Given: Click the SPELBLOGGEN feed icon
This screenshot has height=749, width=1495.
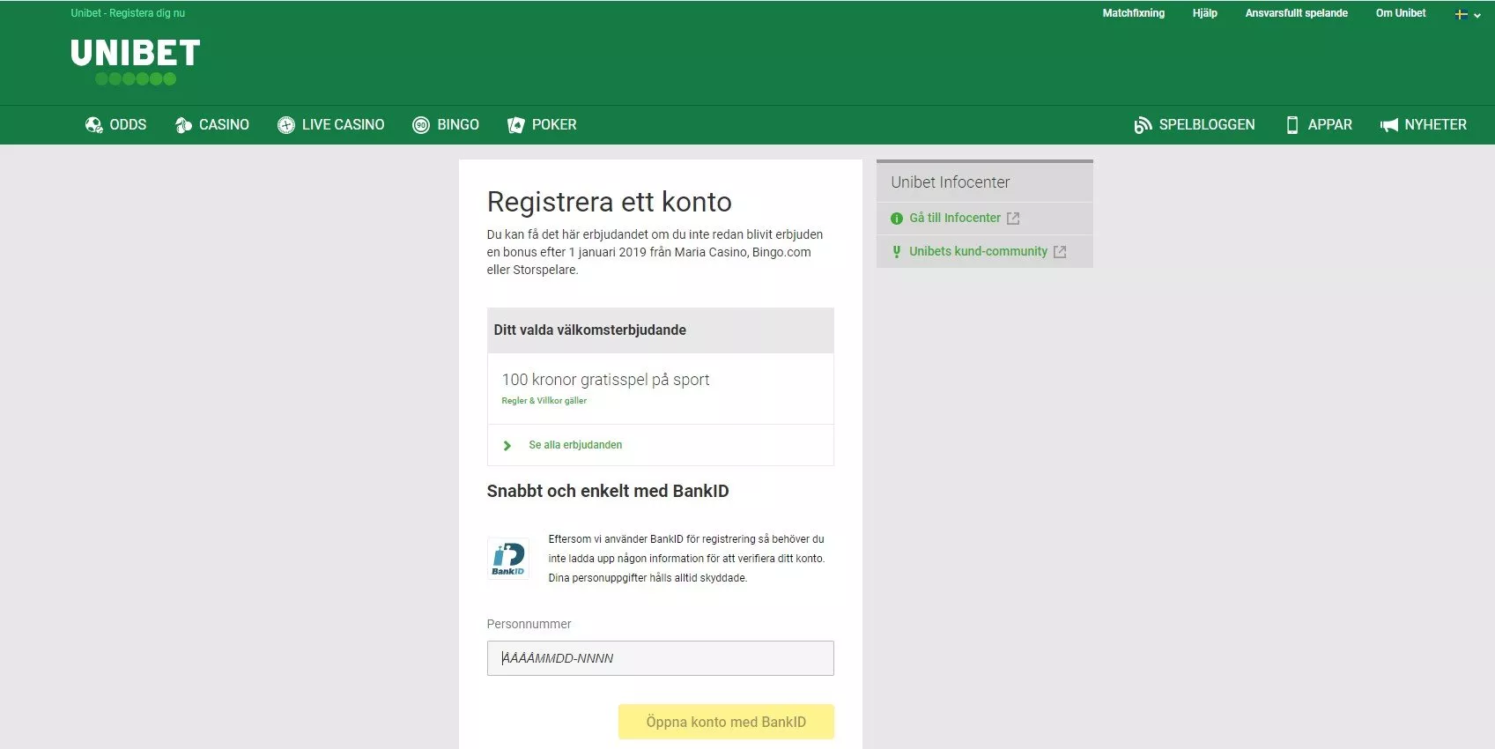Looking at the screenshot, I should click(x=1143, y=125).
